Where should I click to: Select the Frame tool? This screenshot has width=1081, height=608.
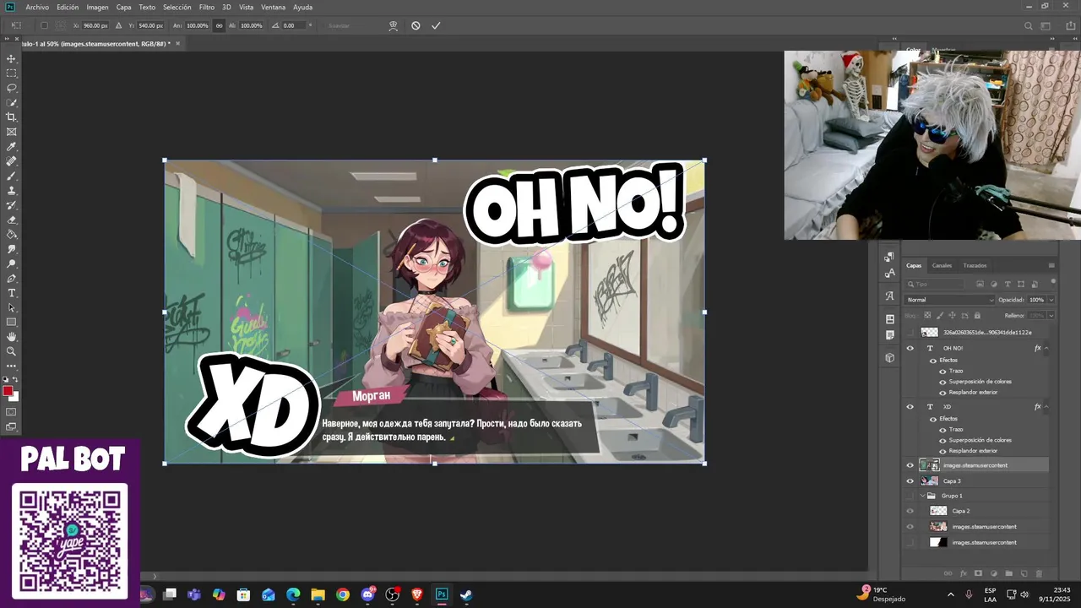click(x=11, y=132)
